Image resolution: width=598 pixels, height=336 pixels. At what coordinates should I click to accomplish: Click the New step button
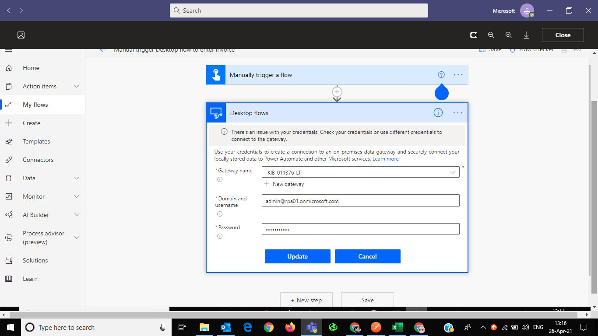306,300
